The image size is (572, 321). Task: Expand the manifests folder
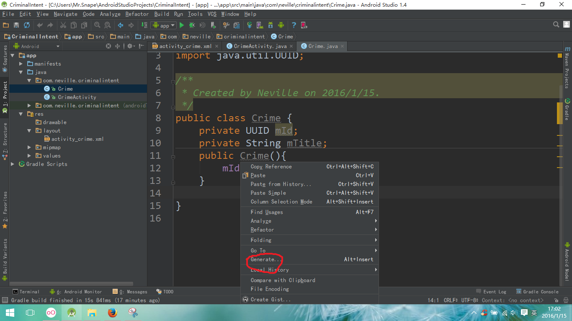(21, 64)
